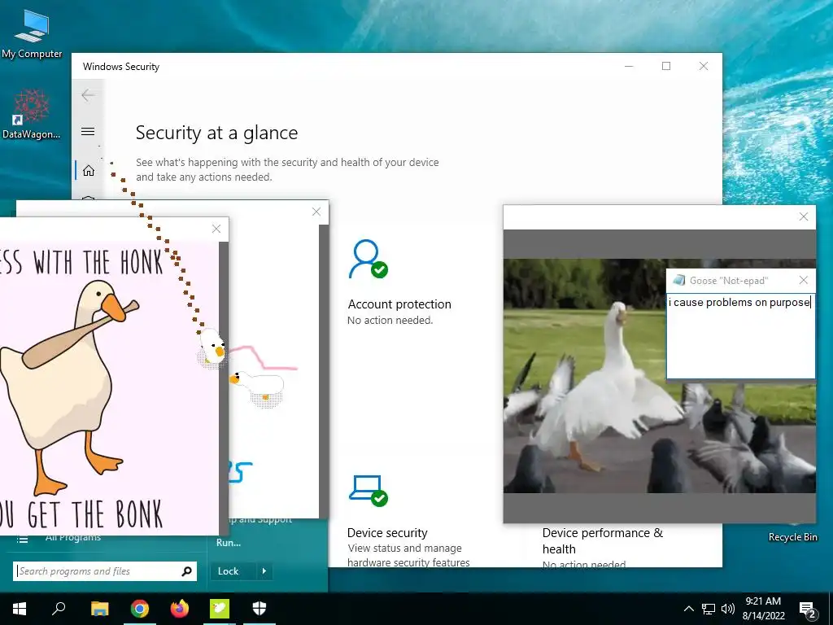
Task: Click Run... in the Start menu
Action: (x=229, y=543)
